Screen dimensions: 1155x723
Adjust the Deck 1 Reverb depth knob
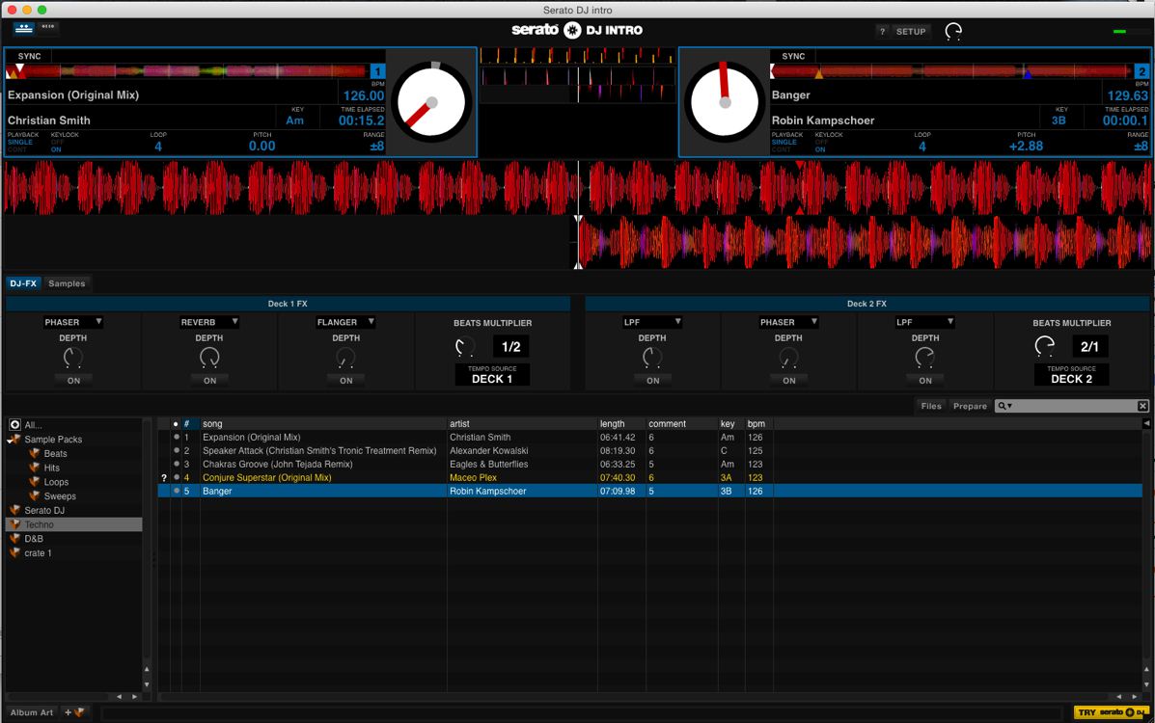click(x=209, y=358)
